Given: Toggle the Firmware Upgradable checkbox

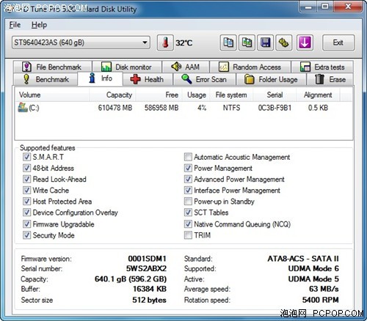Looking at the screenshot, I should point(26,224).
